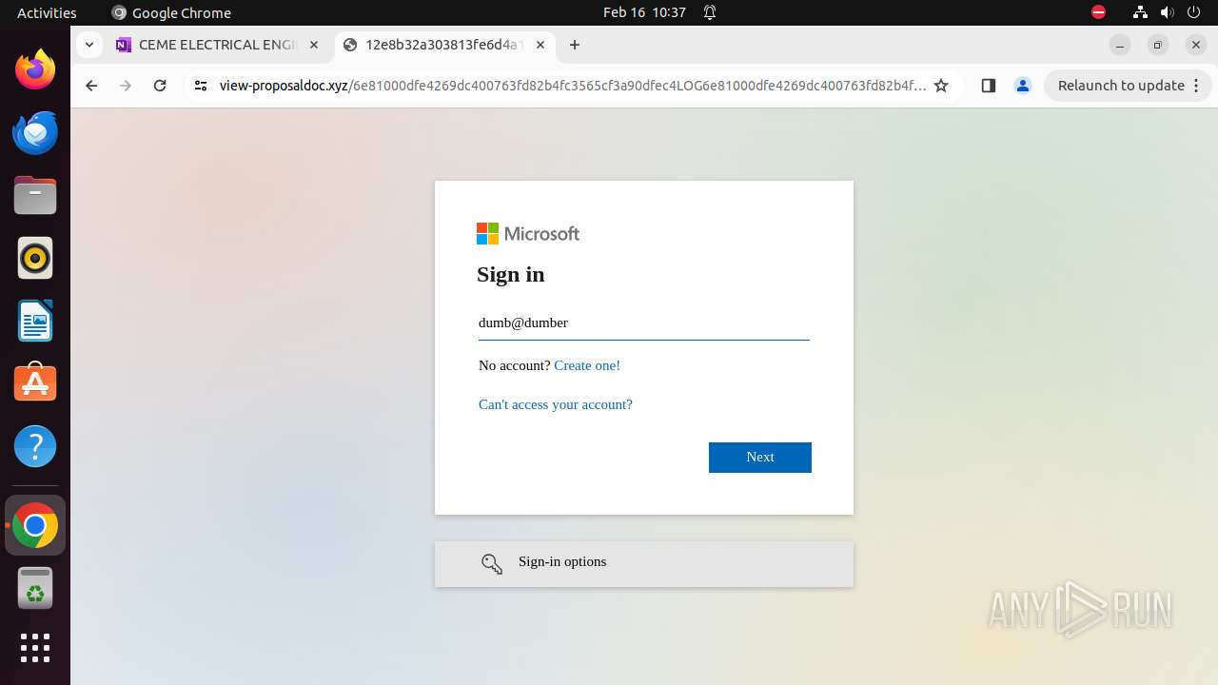Select the 12e8b32a303813fe6d4a tab
Viewport: 1218px width, 685px height.
(x=443, y=45)
